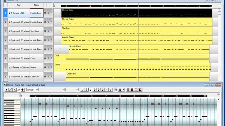Open the wide combo box beside Velocity
This screenshot has width=225, height=126.
pos(52,90)
